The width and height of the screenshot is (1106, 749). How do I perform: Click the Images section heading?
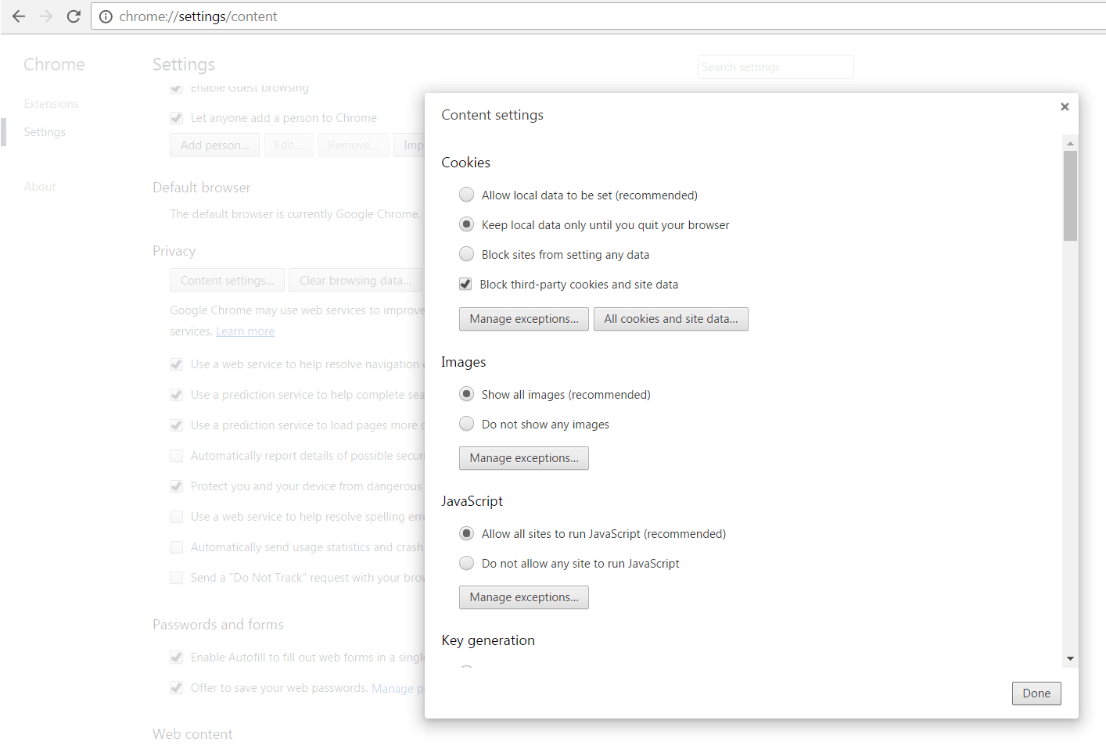click(x=463, y=362)
